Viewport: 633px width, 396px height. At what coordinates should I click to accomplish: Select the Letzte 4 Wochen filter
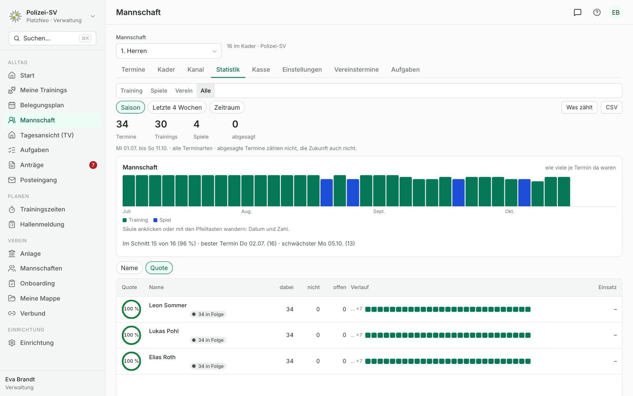pyautogui.click(x=177, y=107)
